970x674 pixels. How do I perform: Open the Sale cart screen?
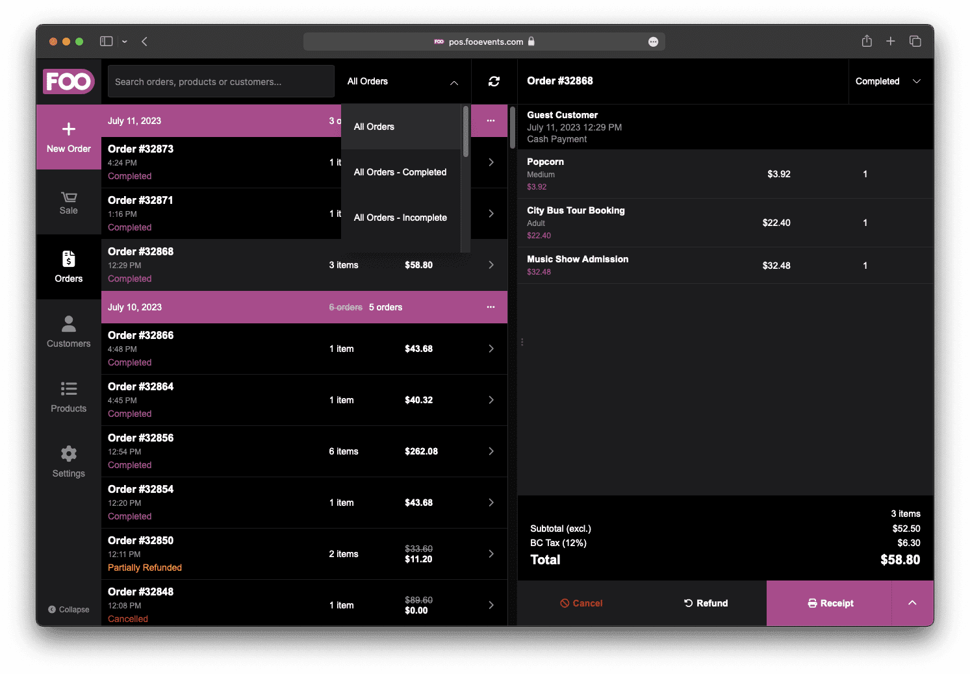68,202
